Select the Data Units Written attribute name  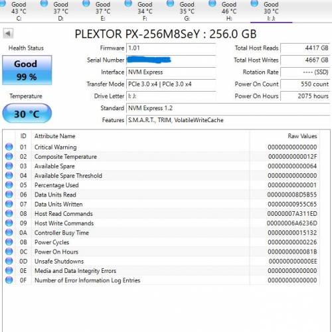point(58,205)
